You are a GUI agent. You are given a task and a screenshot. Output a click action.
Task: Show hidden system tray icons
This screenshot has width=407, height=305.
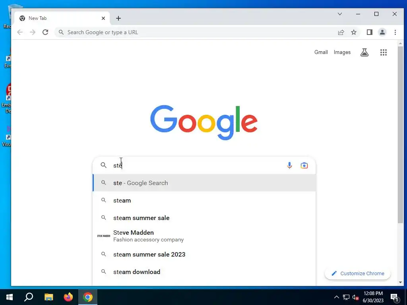point(336,297)
